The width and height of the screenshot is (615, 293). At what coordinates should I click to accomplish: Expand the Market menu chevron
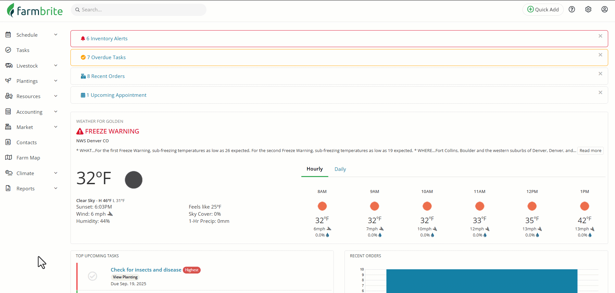coord(56,127)
